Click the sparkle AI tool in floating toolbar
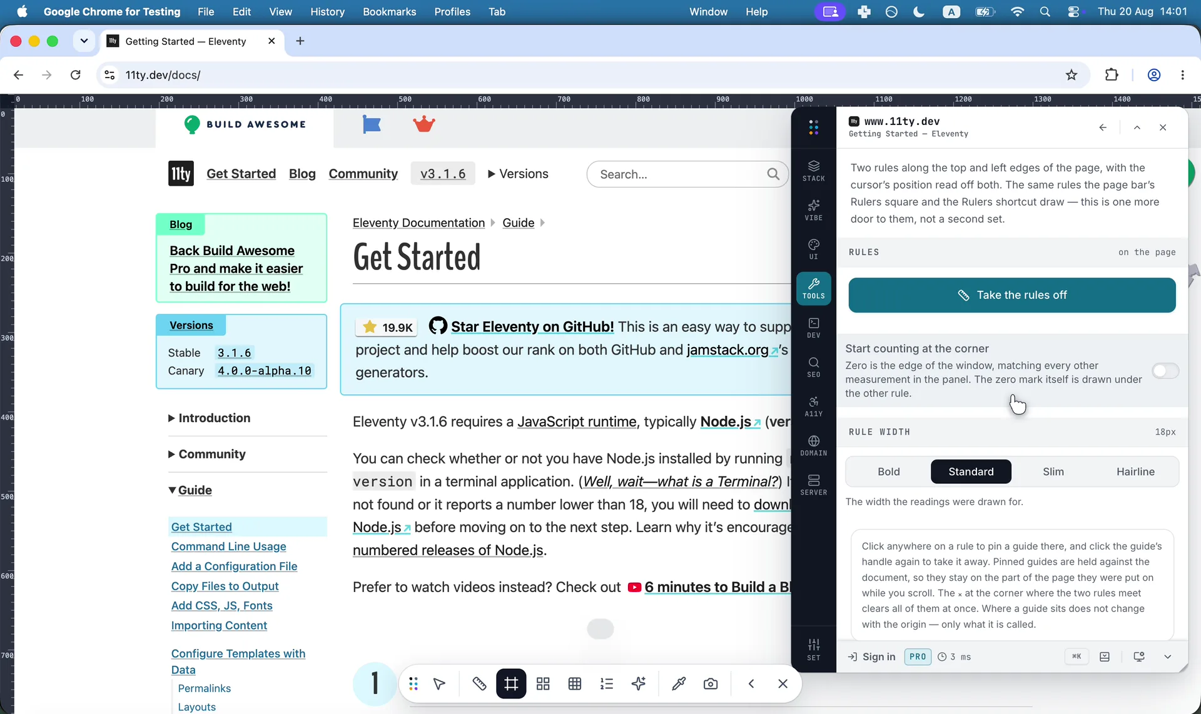This screenshot has height=714, width=1201. pyautogui.click(x=639, y=684)
